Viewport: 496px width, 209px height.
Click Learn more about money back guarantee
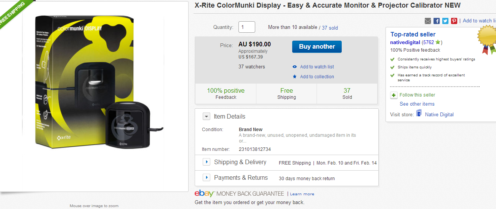pyautogui.click(x=302, y=194)
